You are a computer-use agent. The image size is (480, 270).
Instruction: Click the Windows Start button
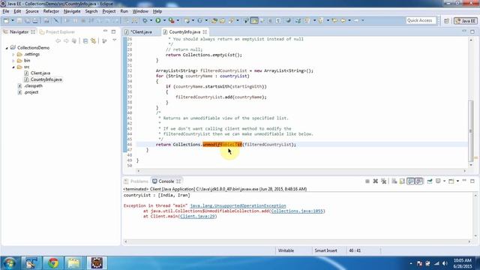click(9, 263)
